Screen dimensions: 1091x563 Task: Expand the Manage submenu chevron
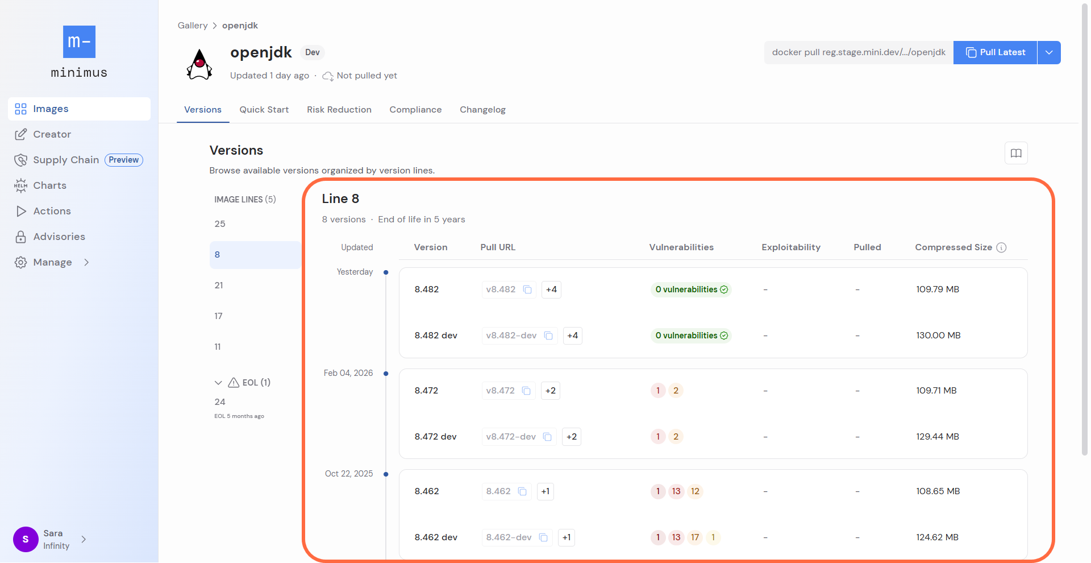click(x=86, y=262)
